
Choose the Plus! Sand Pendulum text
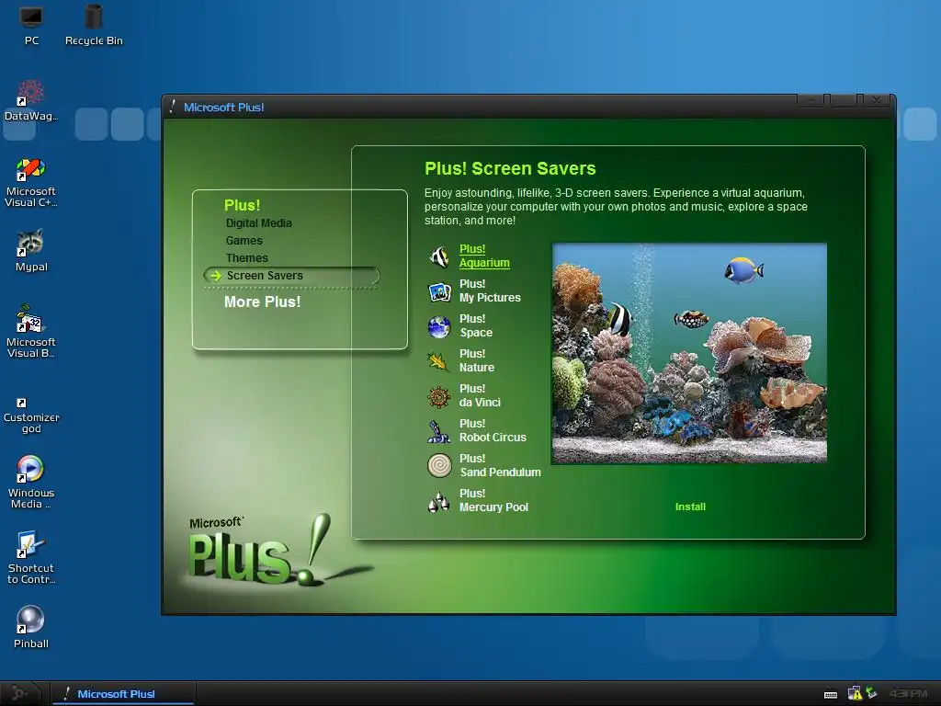tap(500, 465)
